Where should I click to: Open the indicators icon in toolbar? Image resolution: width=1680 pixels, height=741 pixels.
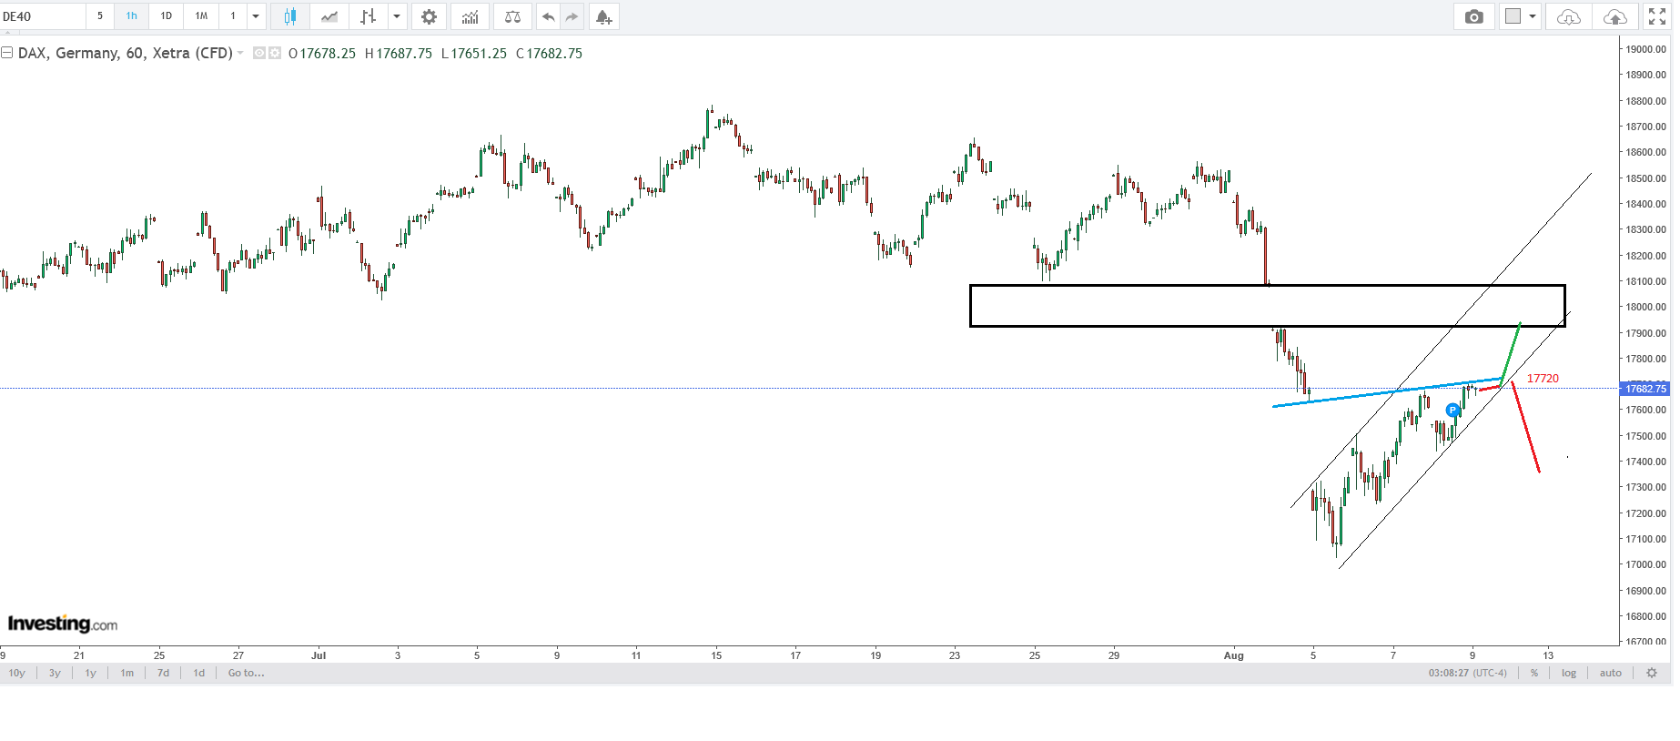pyautogui.click(x=471, y=16)
